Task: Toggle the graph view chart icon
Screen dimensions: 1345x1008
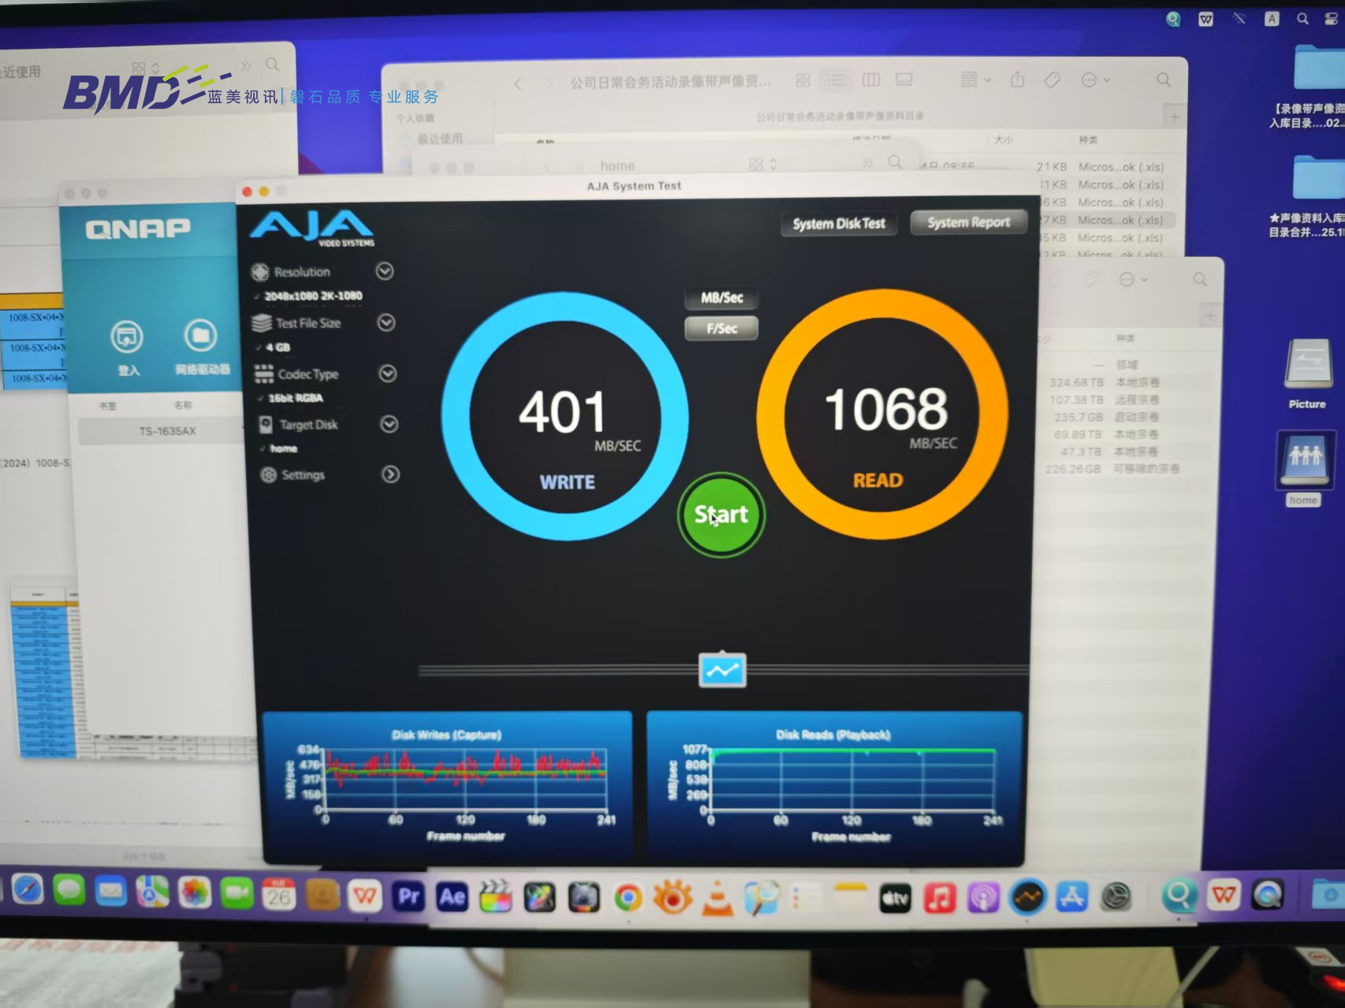Action: (722, 671)
